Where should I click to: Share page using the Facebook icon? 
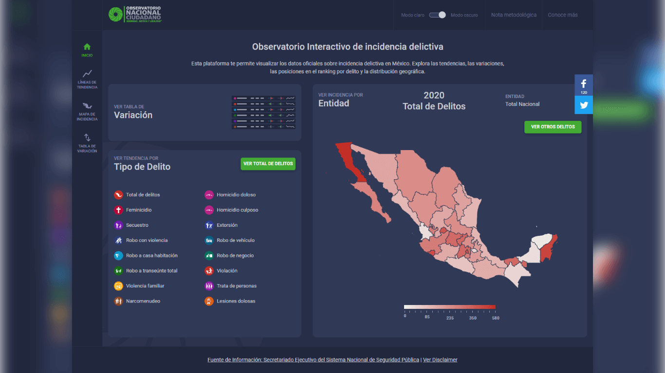(x=584, y=84)
